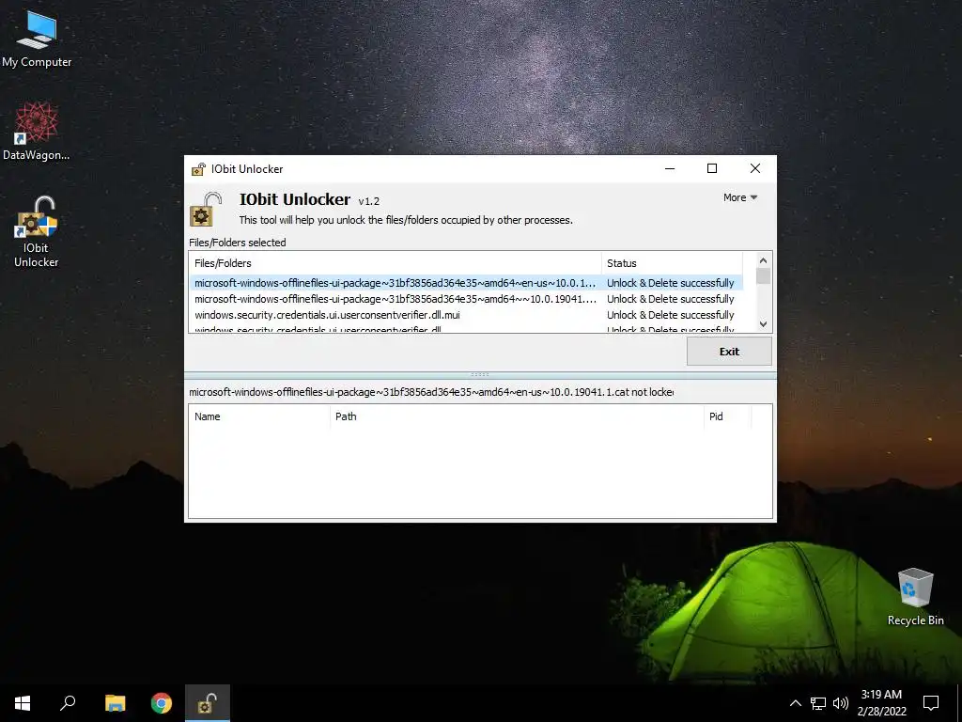Screen dimensions: 962x722
Task: Click the first row's Unlock & Delete successfully status
Action: pos(671,283)
